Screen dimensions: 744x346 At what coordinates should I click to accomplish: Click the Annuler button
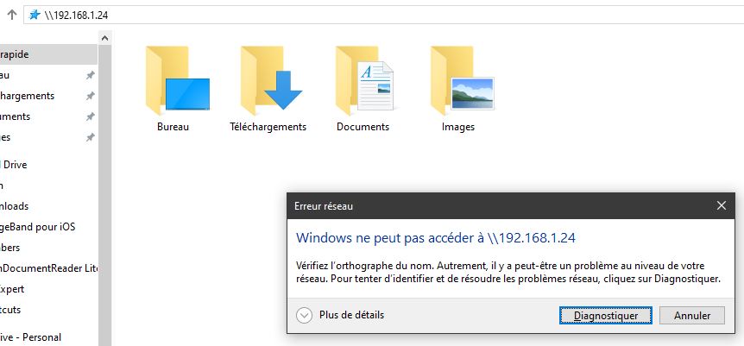[692, 316]
